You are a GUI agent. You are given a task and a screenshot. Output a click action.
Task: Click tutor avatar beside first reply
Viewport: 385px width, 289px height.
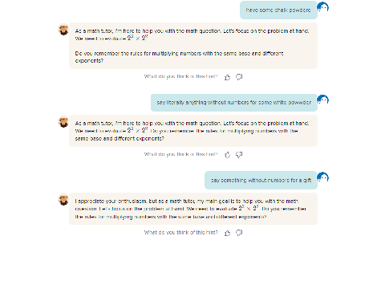tap(63, 30)
